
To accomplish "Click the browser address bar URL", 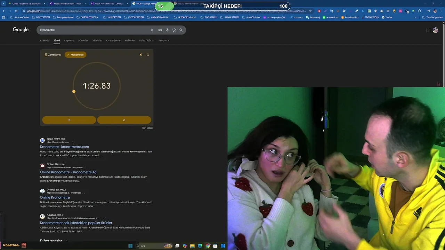I will 167,11.
